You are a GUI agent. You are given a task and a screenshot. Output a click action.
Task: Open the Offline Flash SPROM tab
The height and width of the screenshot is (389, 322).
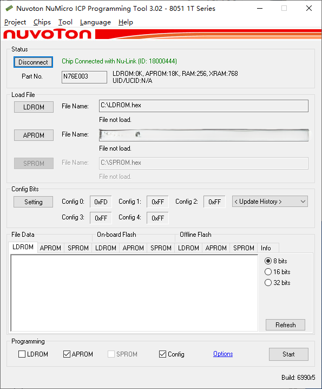pos(244,248)
